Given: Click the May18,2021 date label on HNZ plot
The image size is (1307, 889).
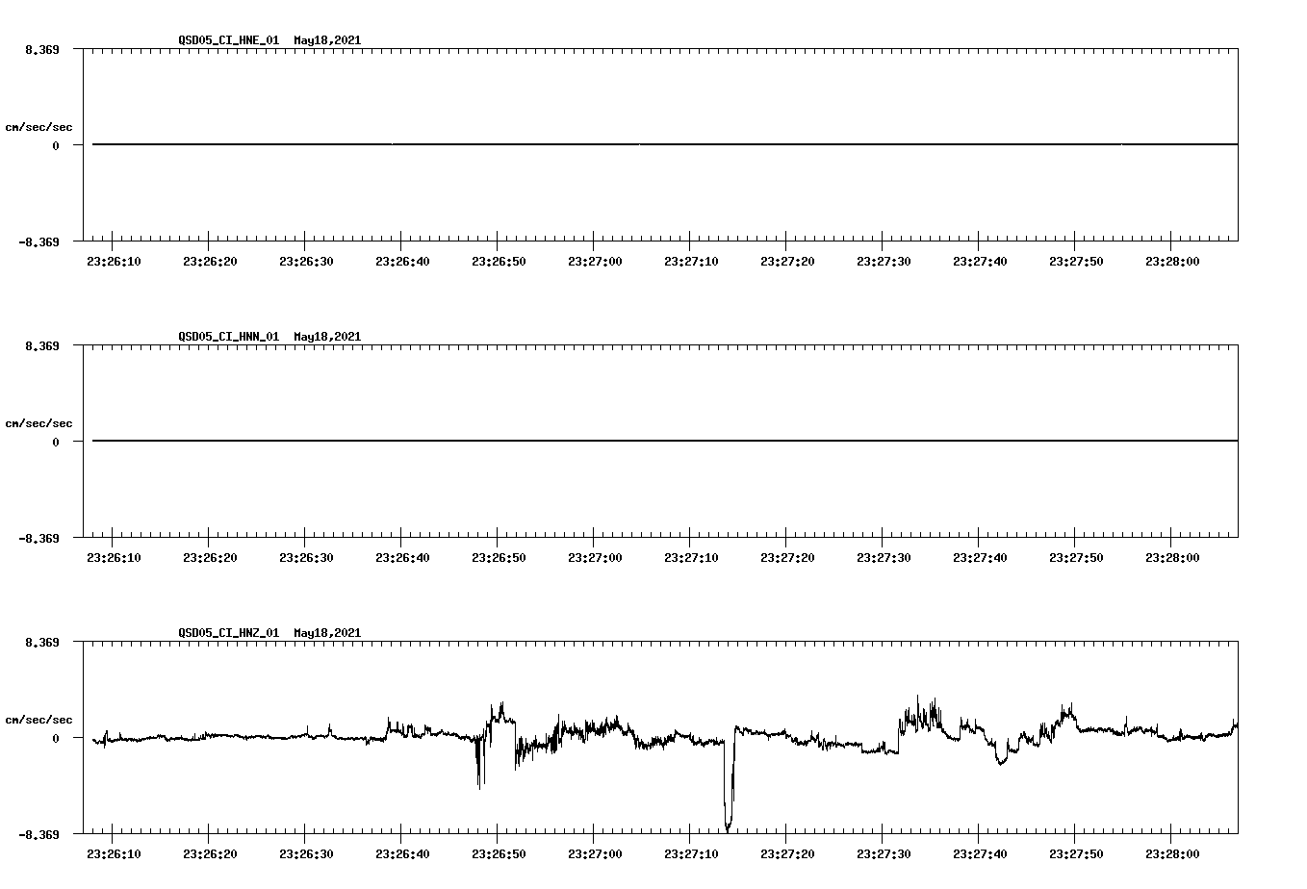Looking at the screenshot, I should tap(326, 633).
